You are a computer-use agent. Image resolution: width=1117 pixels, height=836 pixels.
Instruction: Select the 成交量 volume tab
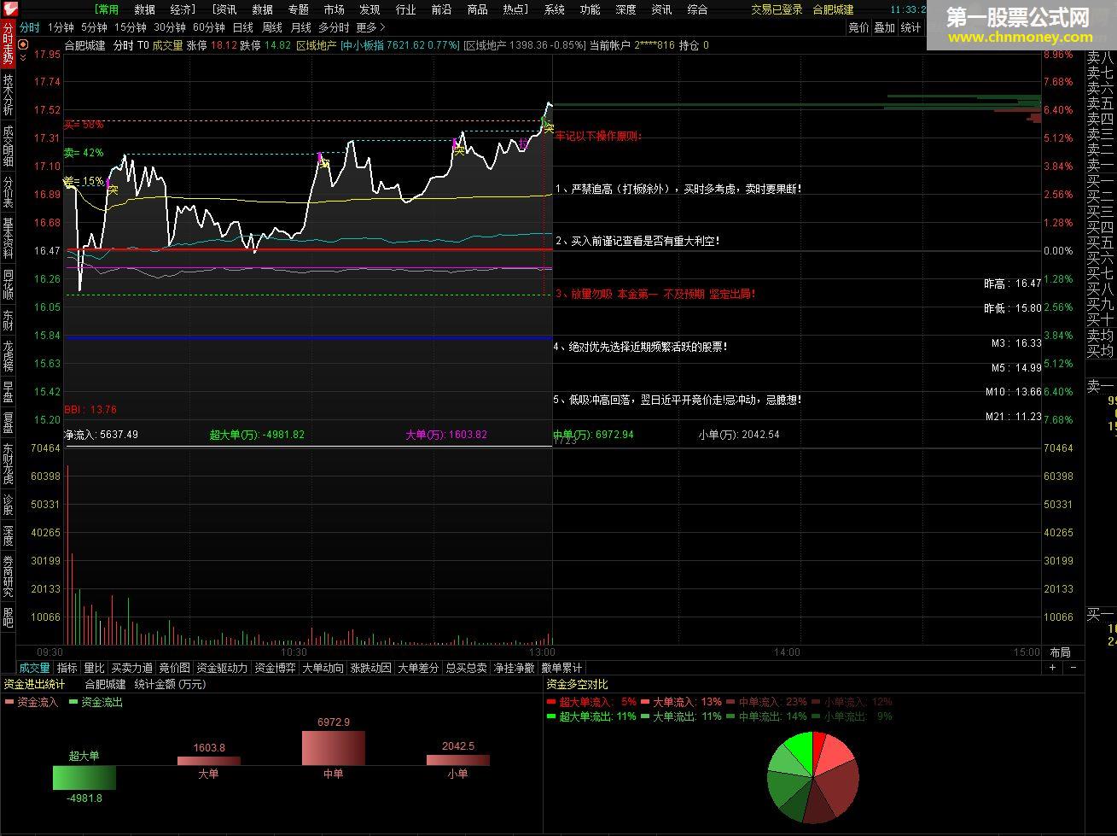tap(35, 668)
